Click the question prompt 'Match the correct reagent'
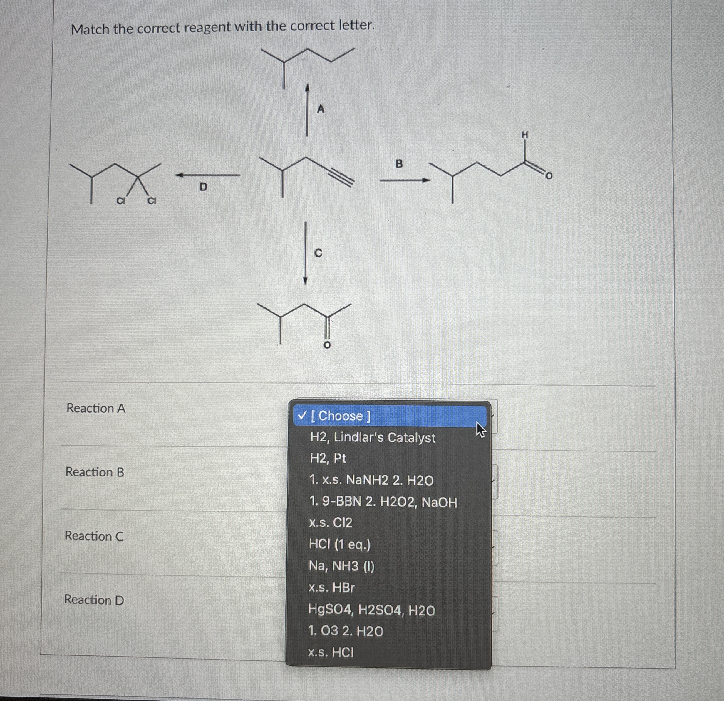Viewport: 724px width, 701px height. pos(223,27)
